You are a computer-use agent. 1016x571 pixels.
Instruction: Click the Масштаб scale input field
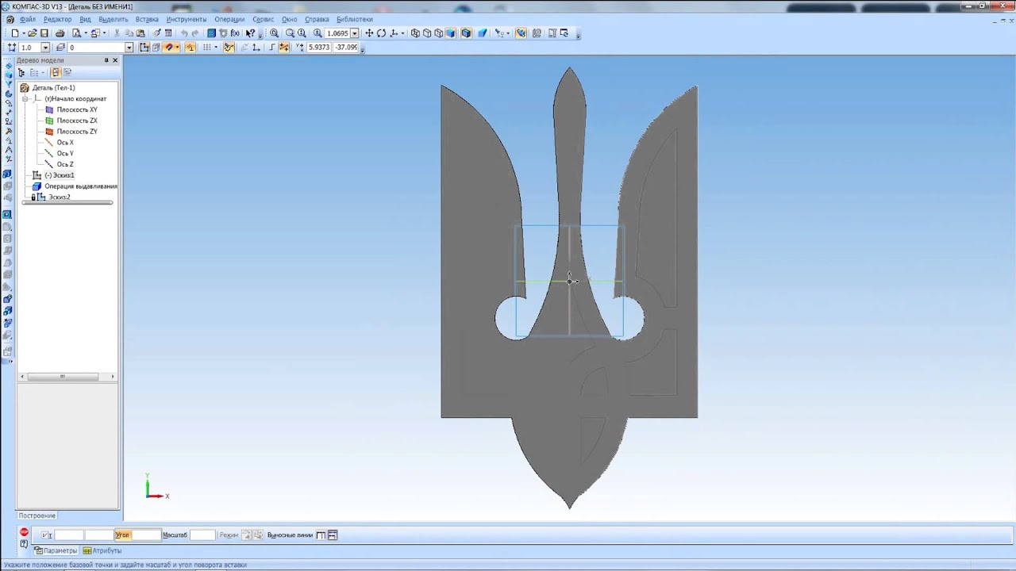point(202,535)
